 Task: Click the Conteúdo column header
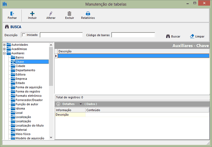pyautogui.click(x=147, y=110)
